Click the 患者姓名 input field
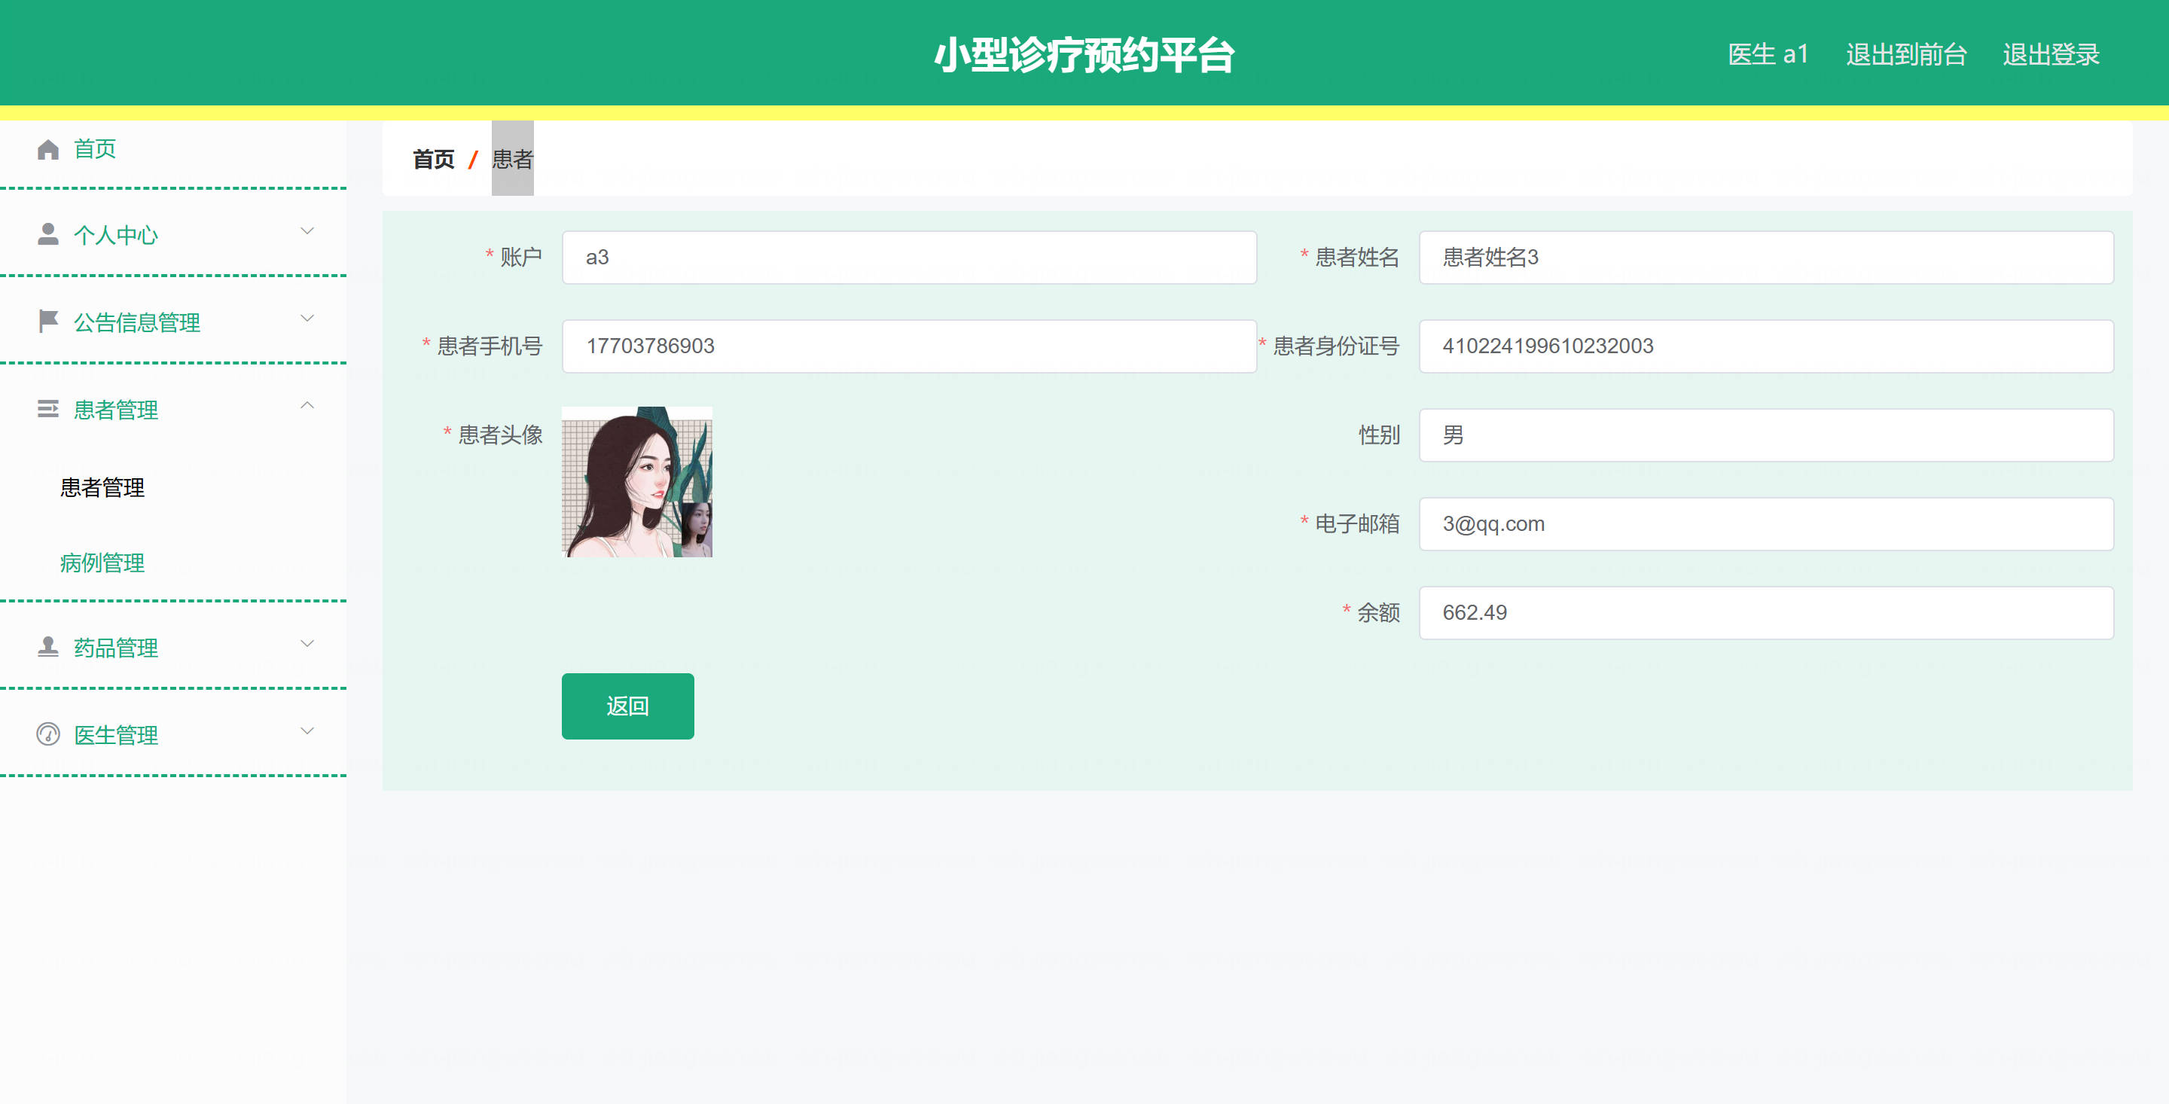The image size is (2169, 1104). [x=1765, y=258]
